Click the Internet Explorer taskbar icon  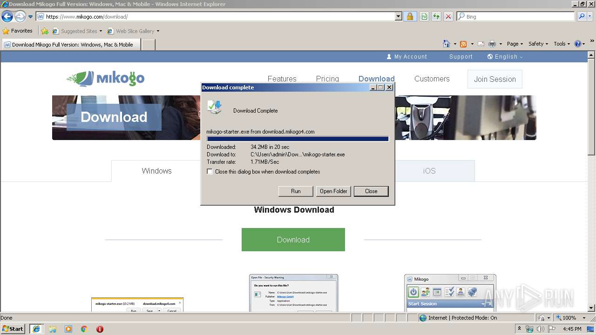click(37, 329)
